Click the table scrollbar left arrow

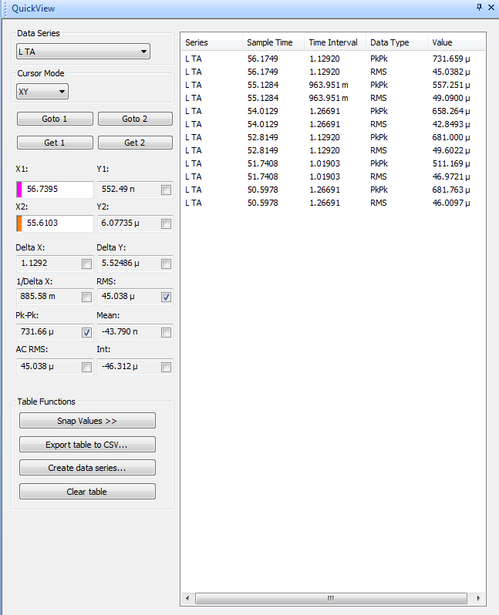pyautogui.click(x=187, y=598)
